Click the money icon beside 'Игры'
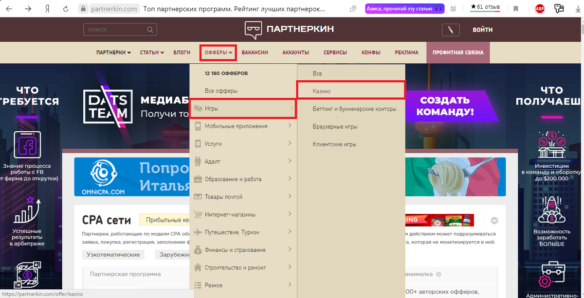 198,108
